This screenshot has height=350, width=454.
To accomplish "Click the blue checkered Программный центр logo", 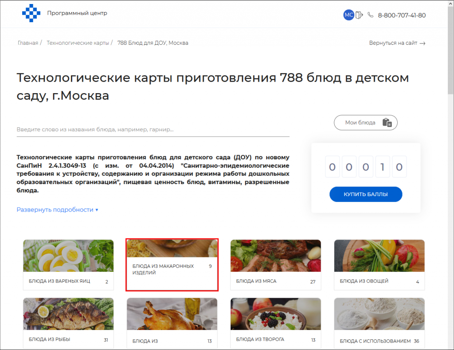I will [31, 13].
